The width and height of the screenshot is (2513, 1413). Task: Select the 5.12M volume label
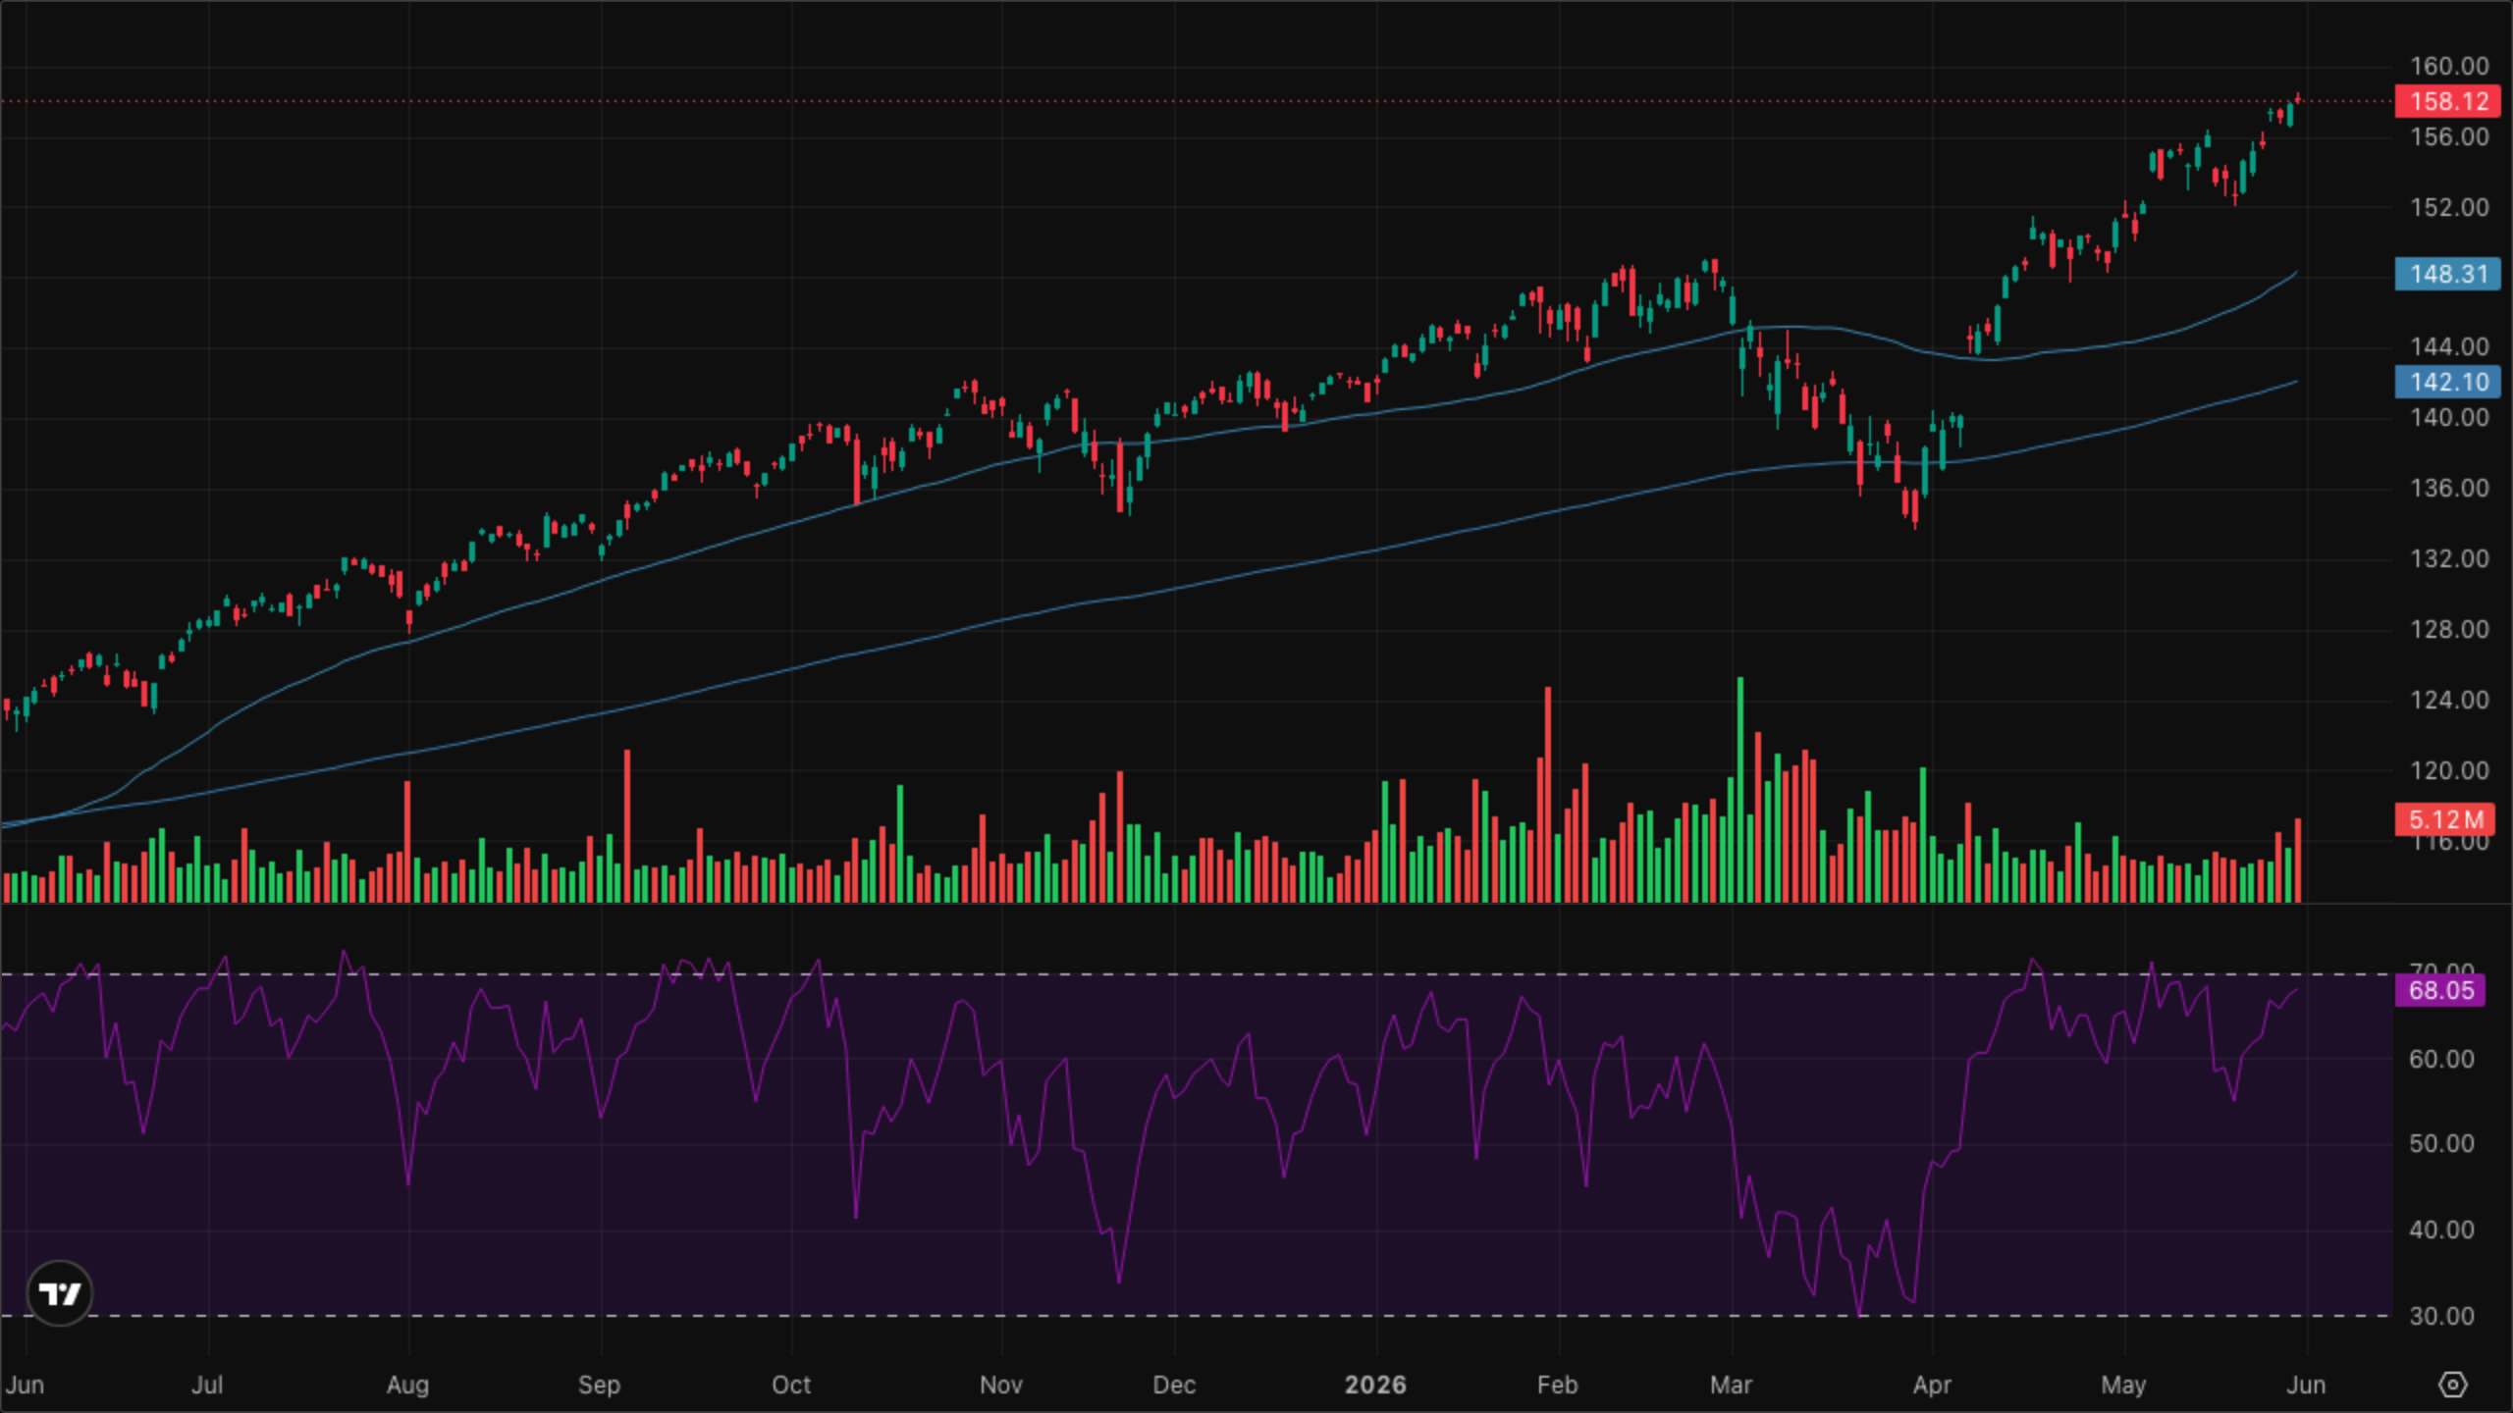[x=2444, y=819]
